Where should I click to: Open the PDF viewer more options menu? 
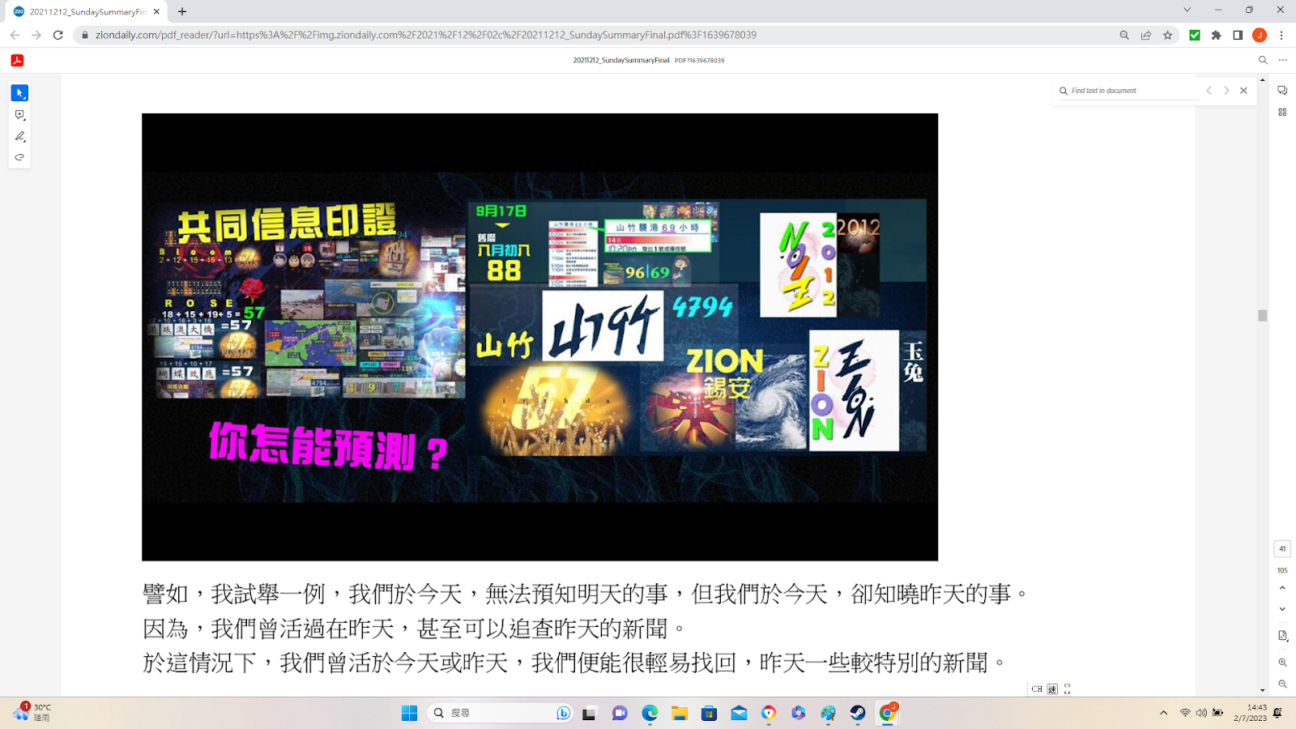(x=1282, y=60)
